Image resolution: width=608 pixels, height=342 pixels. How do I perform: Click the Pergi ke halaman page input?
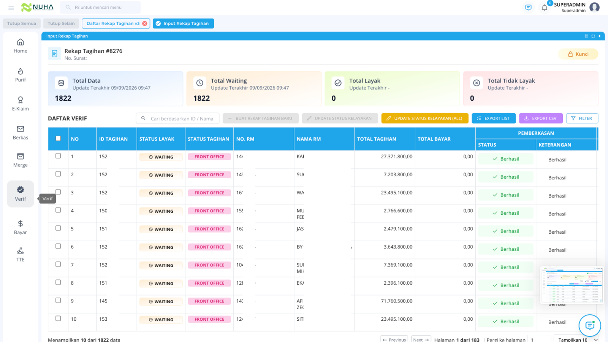(x=539, y=339)
